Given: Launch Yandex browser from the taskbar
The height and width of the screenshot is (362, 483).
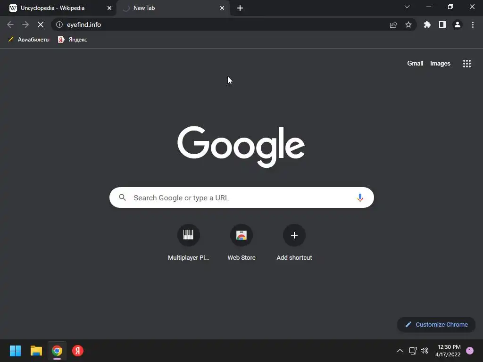Looking at the screenshot, I should coord(78,351).
